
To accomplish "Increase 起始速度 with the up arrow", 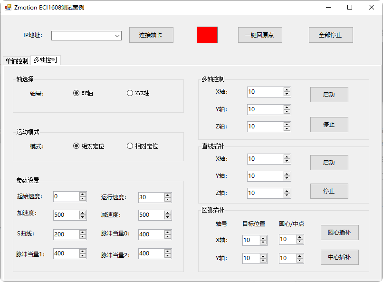I will point(83,194).
